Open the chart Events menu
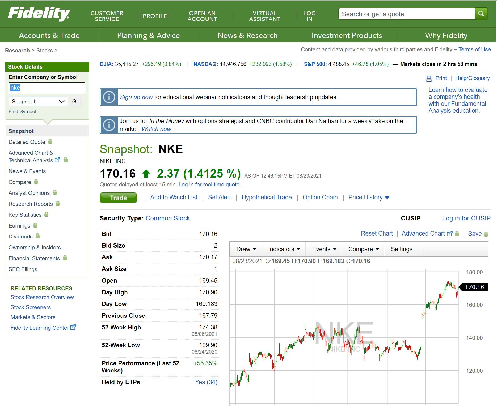This screenshot has width=497, height=406. (x=324, y=249)
